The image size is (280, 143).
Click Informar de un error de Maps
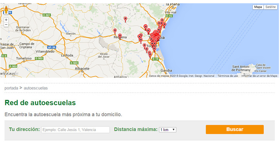pos(259,76)
